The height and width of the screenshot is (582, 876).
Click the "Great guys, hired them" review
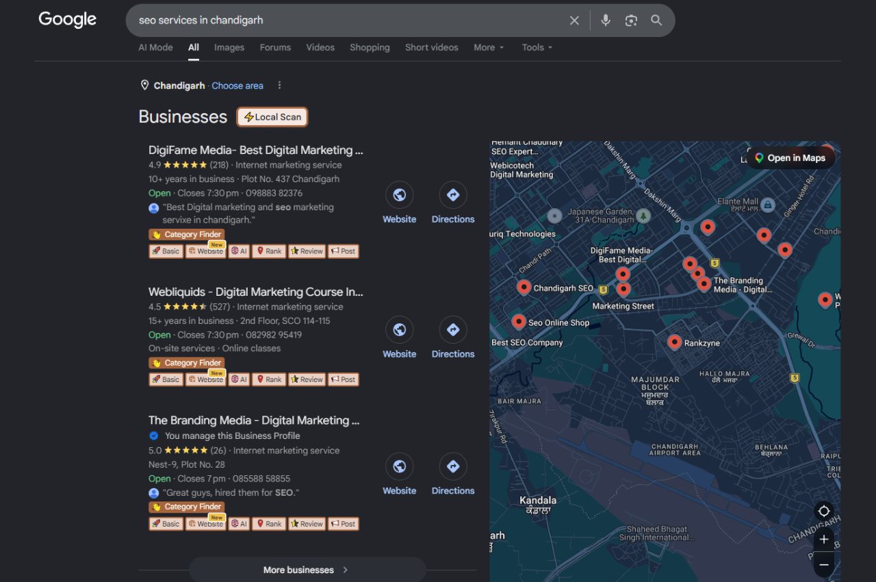(x=231, y=493)
